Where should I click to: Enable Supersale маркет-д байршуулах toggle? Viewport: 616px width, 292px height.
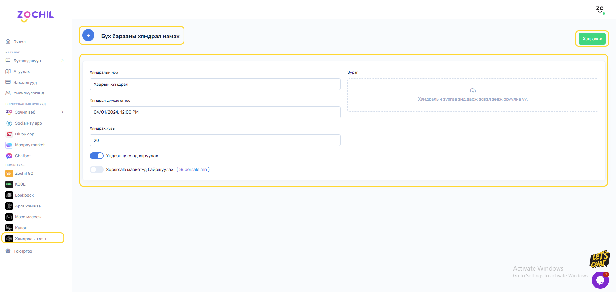coord(97,170)
